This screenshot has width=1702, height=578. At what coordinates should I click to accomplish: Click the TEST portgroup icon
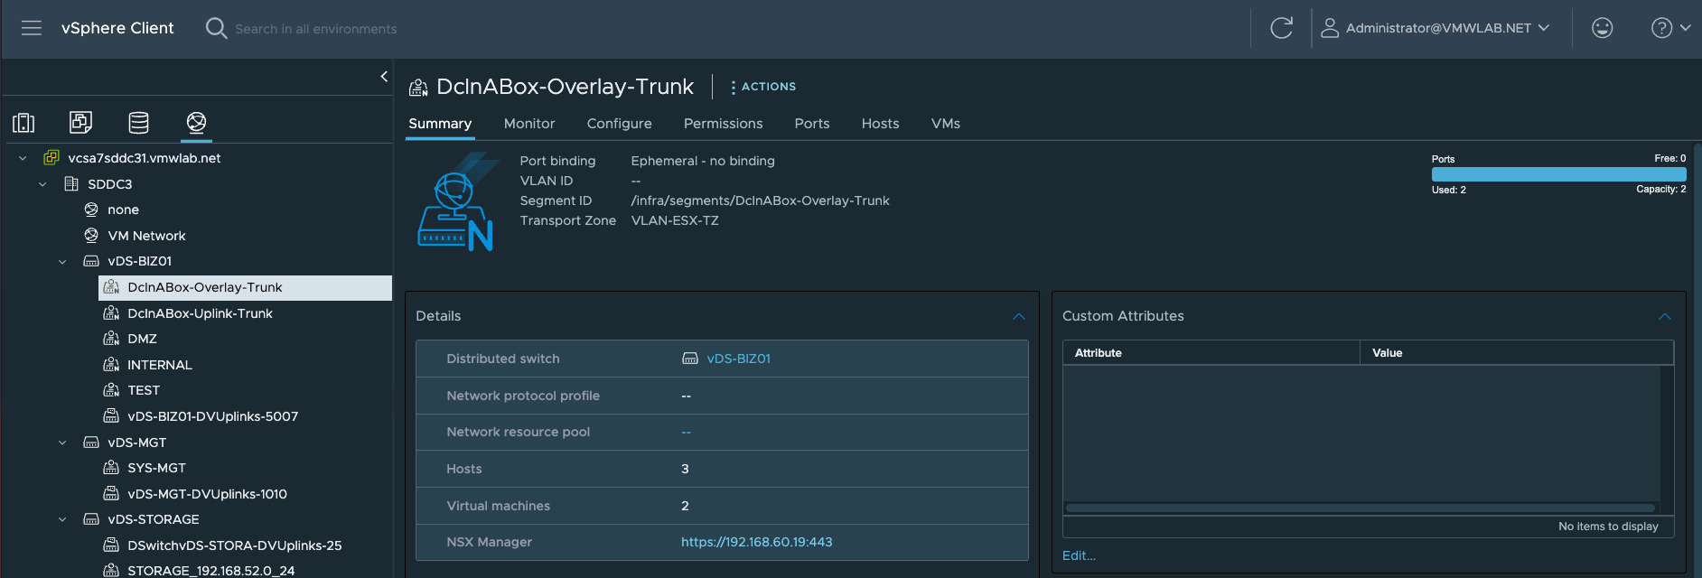click(x=111, y=390)
